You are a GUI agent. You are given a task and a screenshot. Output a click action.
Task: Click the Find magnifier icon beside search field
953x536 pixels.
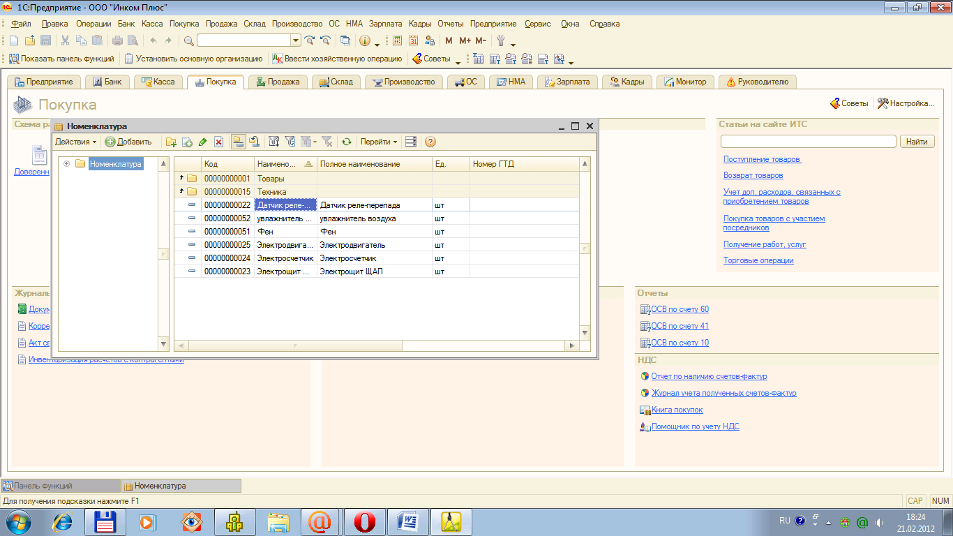coord(188,40)
